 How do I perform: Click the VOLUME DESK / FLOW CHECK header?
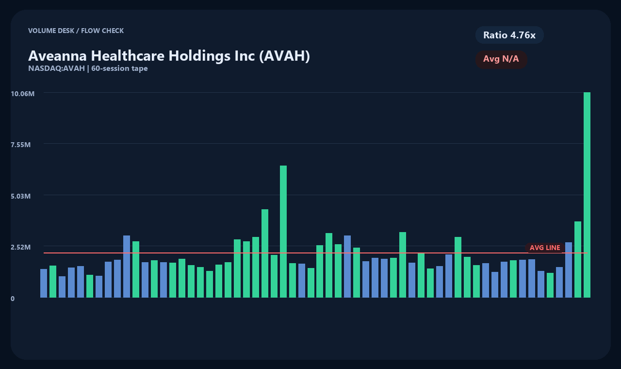click(x=76, y=31)
